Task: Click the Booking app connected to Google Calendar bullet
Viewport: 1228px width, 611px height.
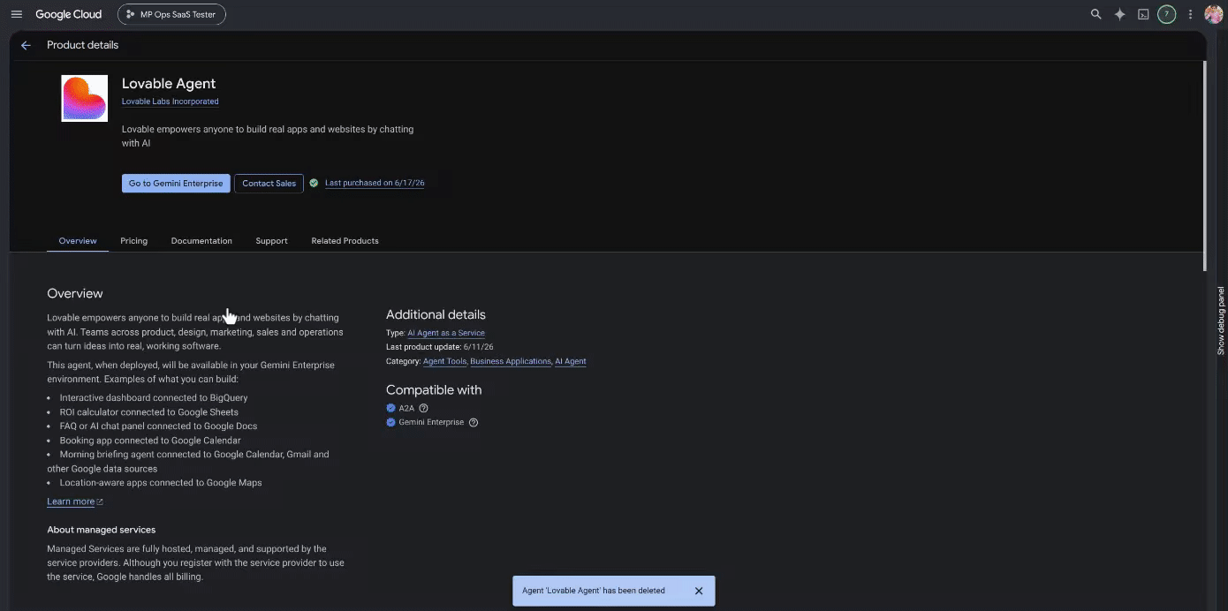Action: [150, 441]
